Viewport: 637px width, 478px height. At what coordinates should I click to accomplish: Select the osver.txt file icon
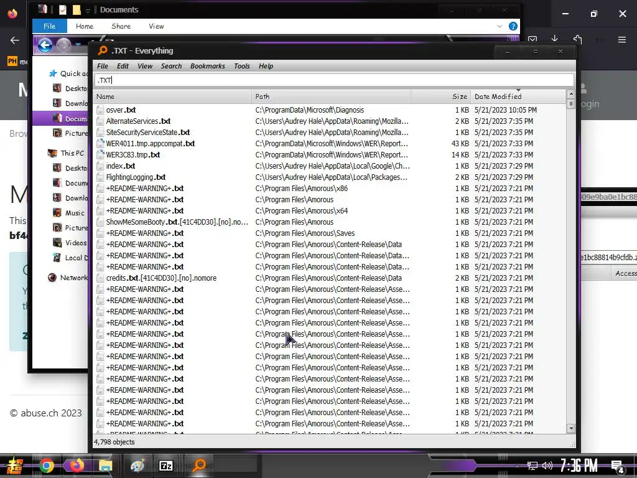click(100, 110)
